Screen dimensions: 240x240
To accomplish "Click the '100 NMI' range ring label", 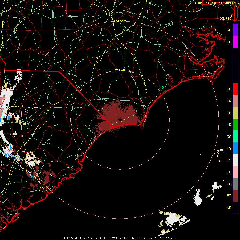I will click(x=120, y=21).
